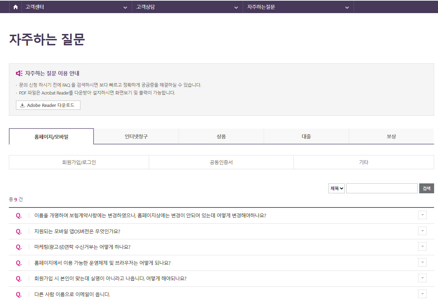Click the FAQ search input field
Image resolution: width=438 pixels, height=302 pixels.
coord(382,188)
